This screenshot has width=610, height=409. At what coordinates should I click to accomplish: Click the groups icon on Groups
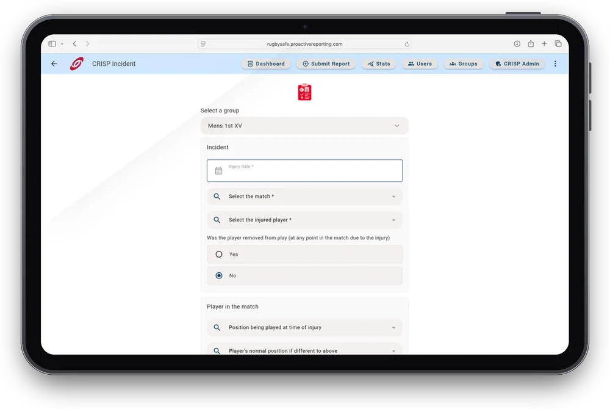(453, 64)
